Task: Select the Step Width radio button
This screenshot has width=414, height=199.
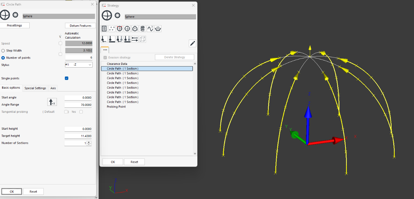Action: [3, 51]
